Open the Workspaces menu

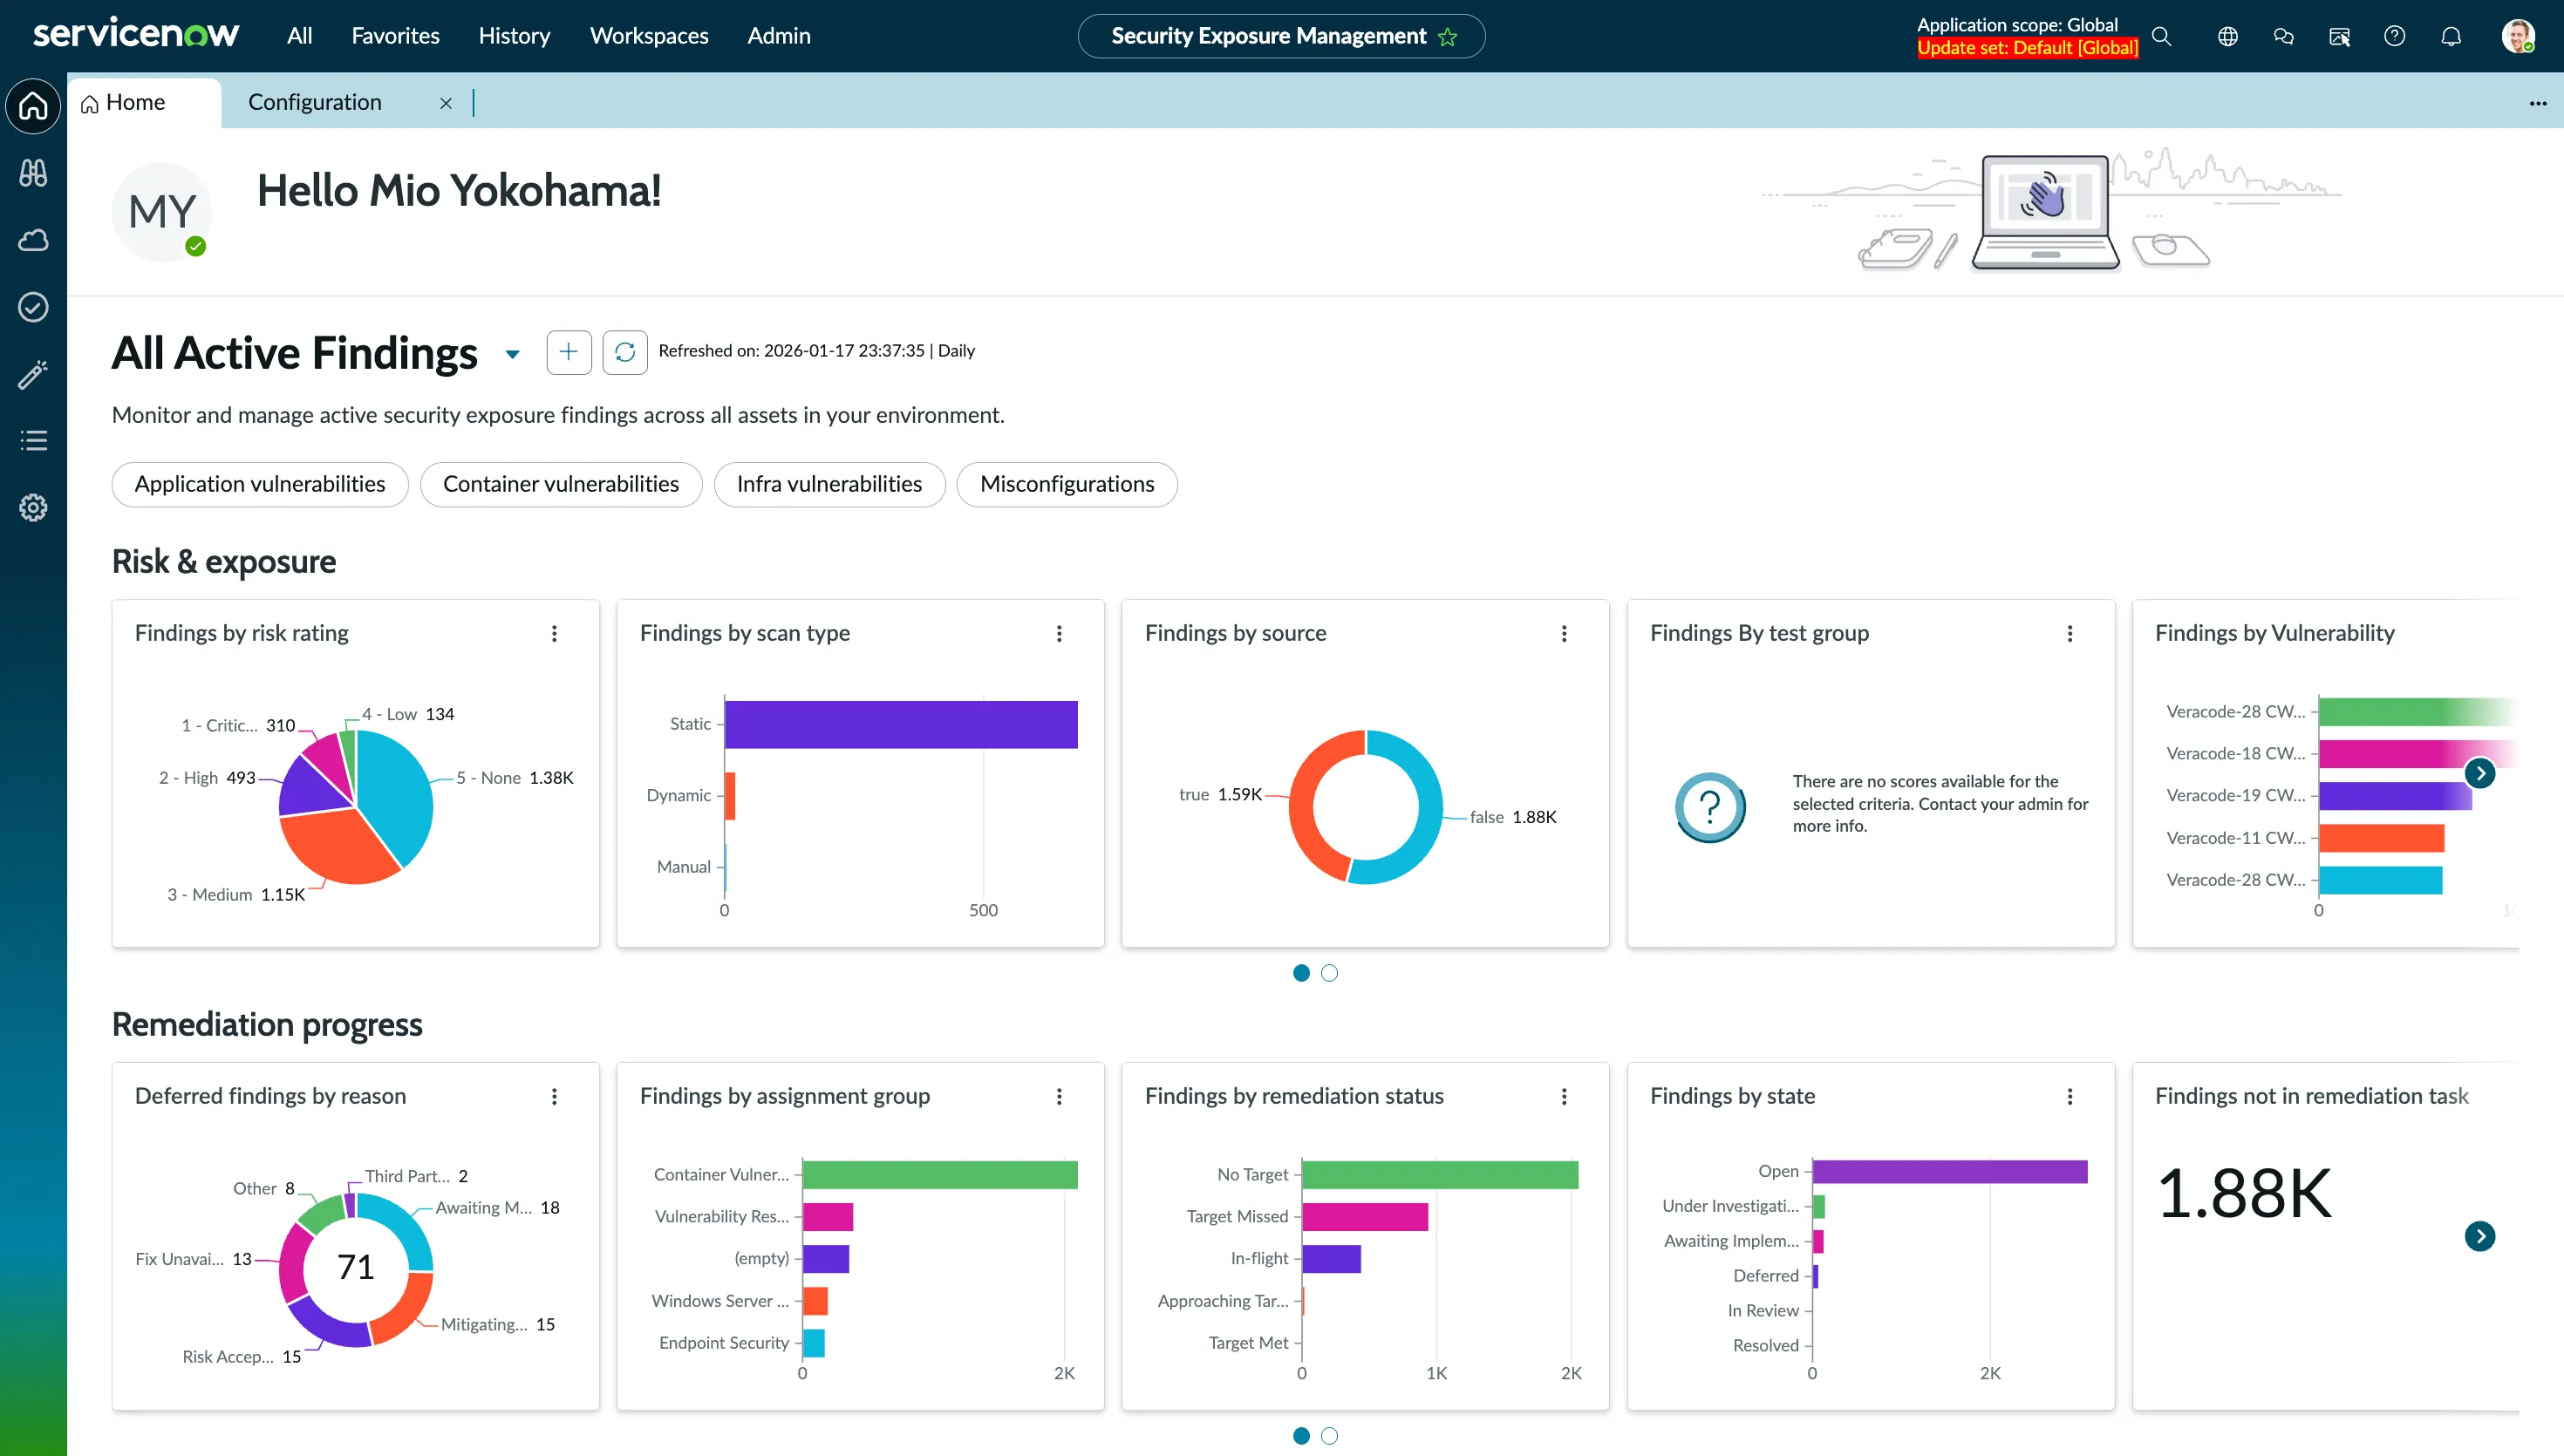pos(648,36)
